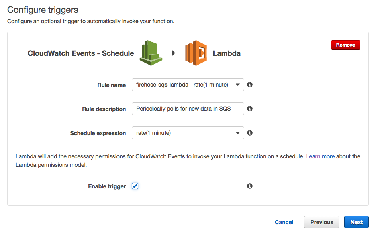The image size is (376, 235).
Task: Uncheck the Enable trigger checkbox
Action: [x=135, y=186]
